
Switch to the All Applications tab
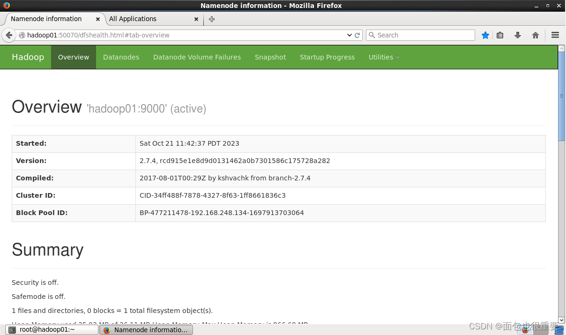tap(133, 19)
